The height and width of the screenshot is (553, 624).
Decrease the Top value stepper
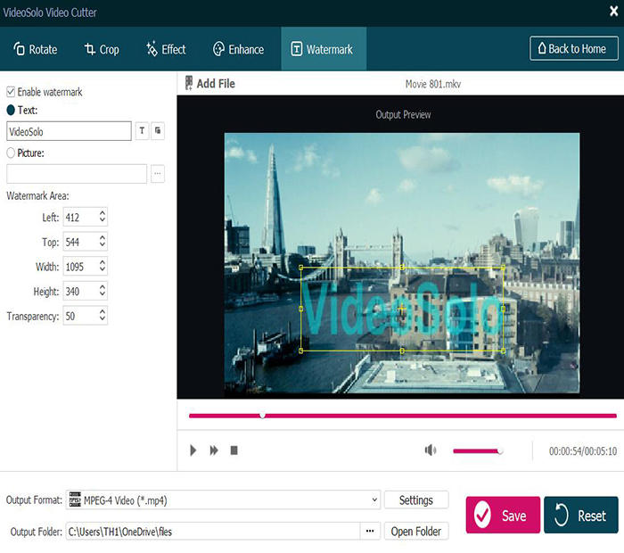click(x=103, y=245)
